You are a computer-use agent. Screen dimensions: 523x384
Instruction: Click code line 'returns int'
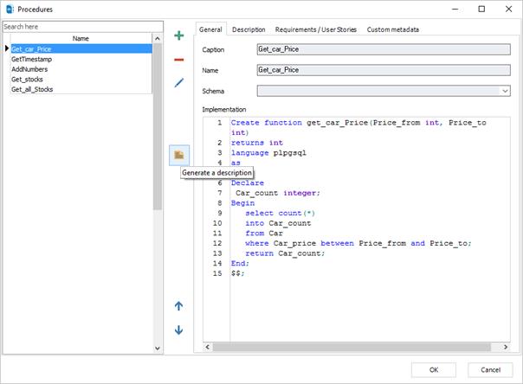[x=257, y=143]
